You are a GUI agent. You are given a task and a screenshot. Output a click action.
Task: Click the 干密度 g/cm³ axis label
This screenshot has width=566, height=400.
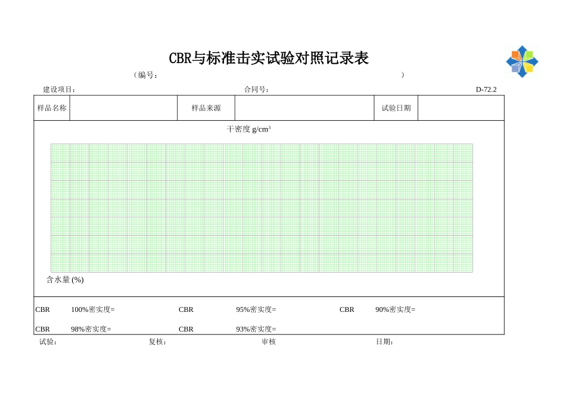(248, 127)
